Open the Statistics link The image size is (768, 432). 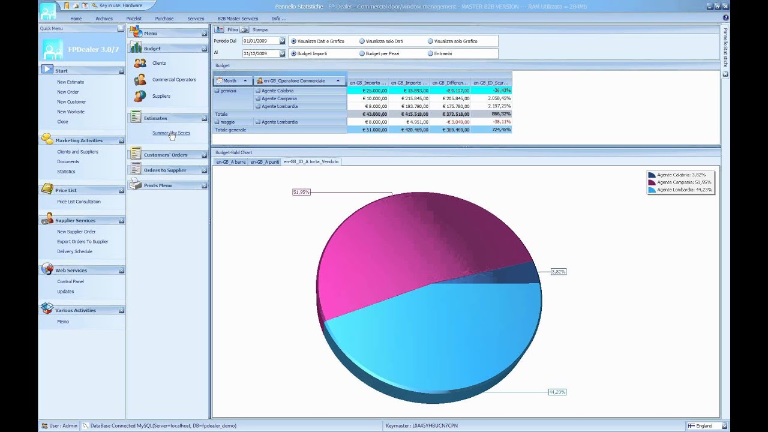tap(66, 172)
